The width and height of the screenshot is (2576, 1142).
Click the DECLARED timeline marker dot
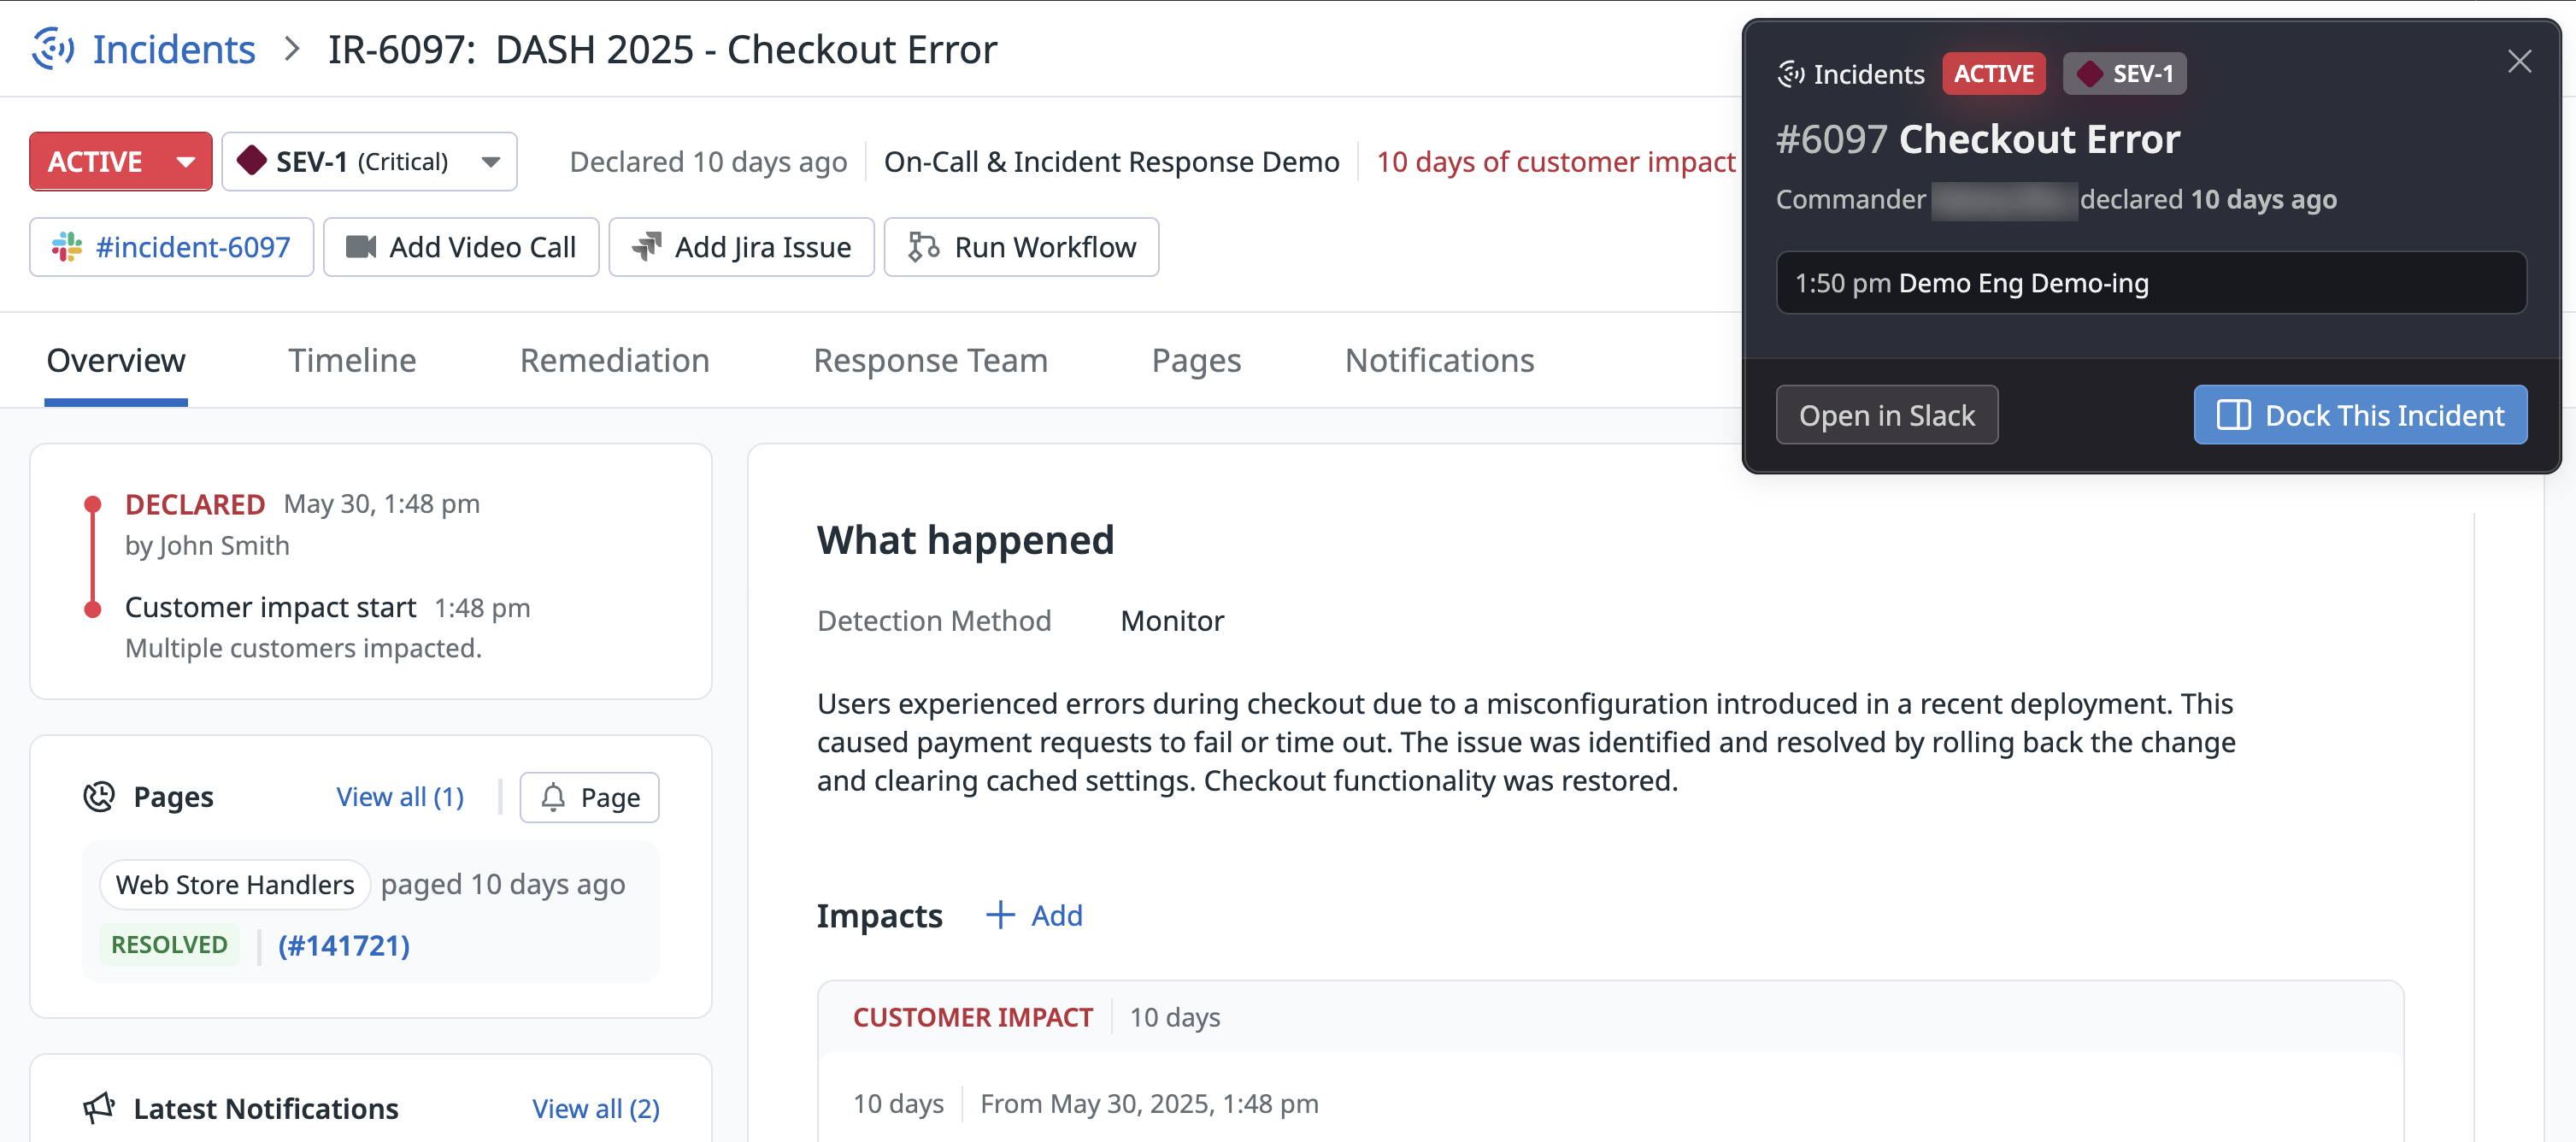[93, 504]
